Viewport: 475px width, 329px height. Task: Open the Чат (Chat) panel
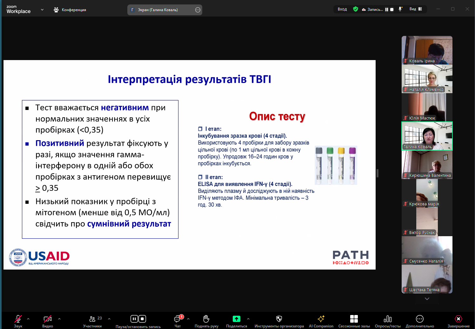tap(177, 319)
